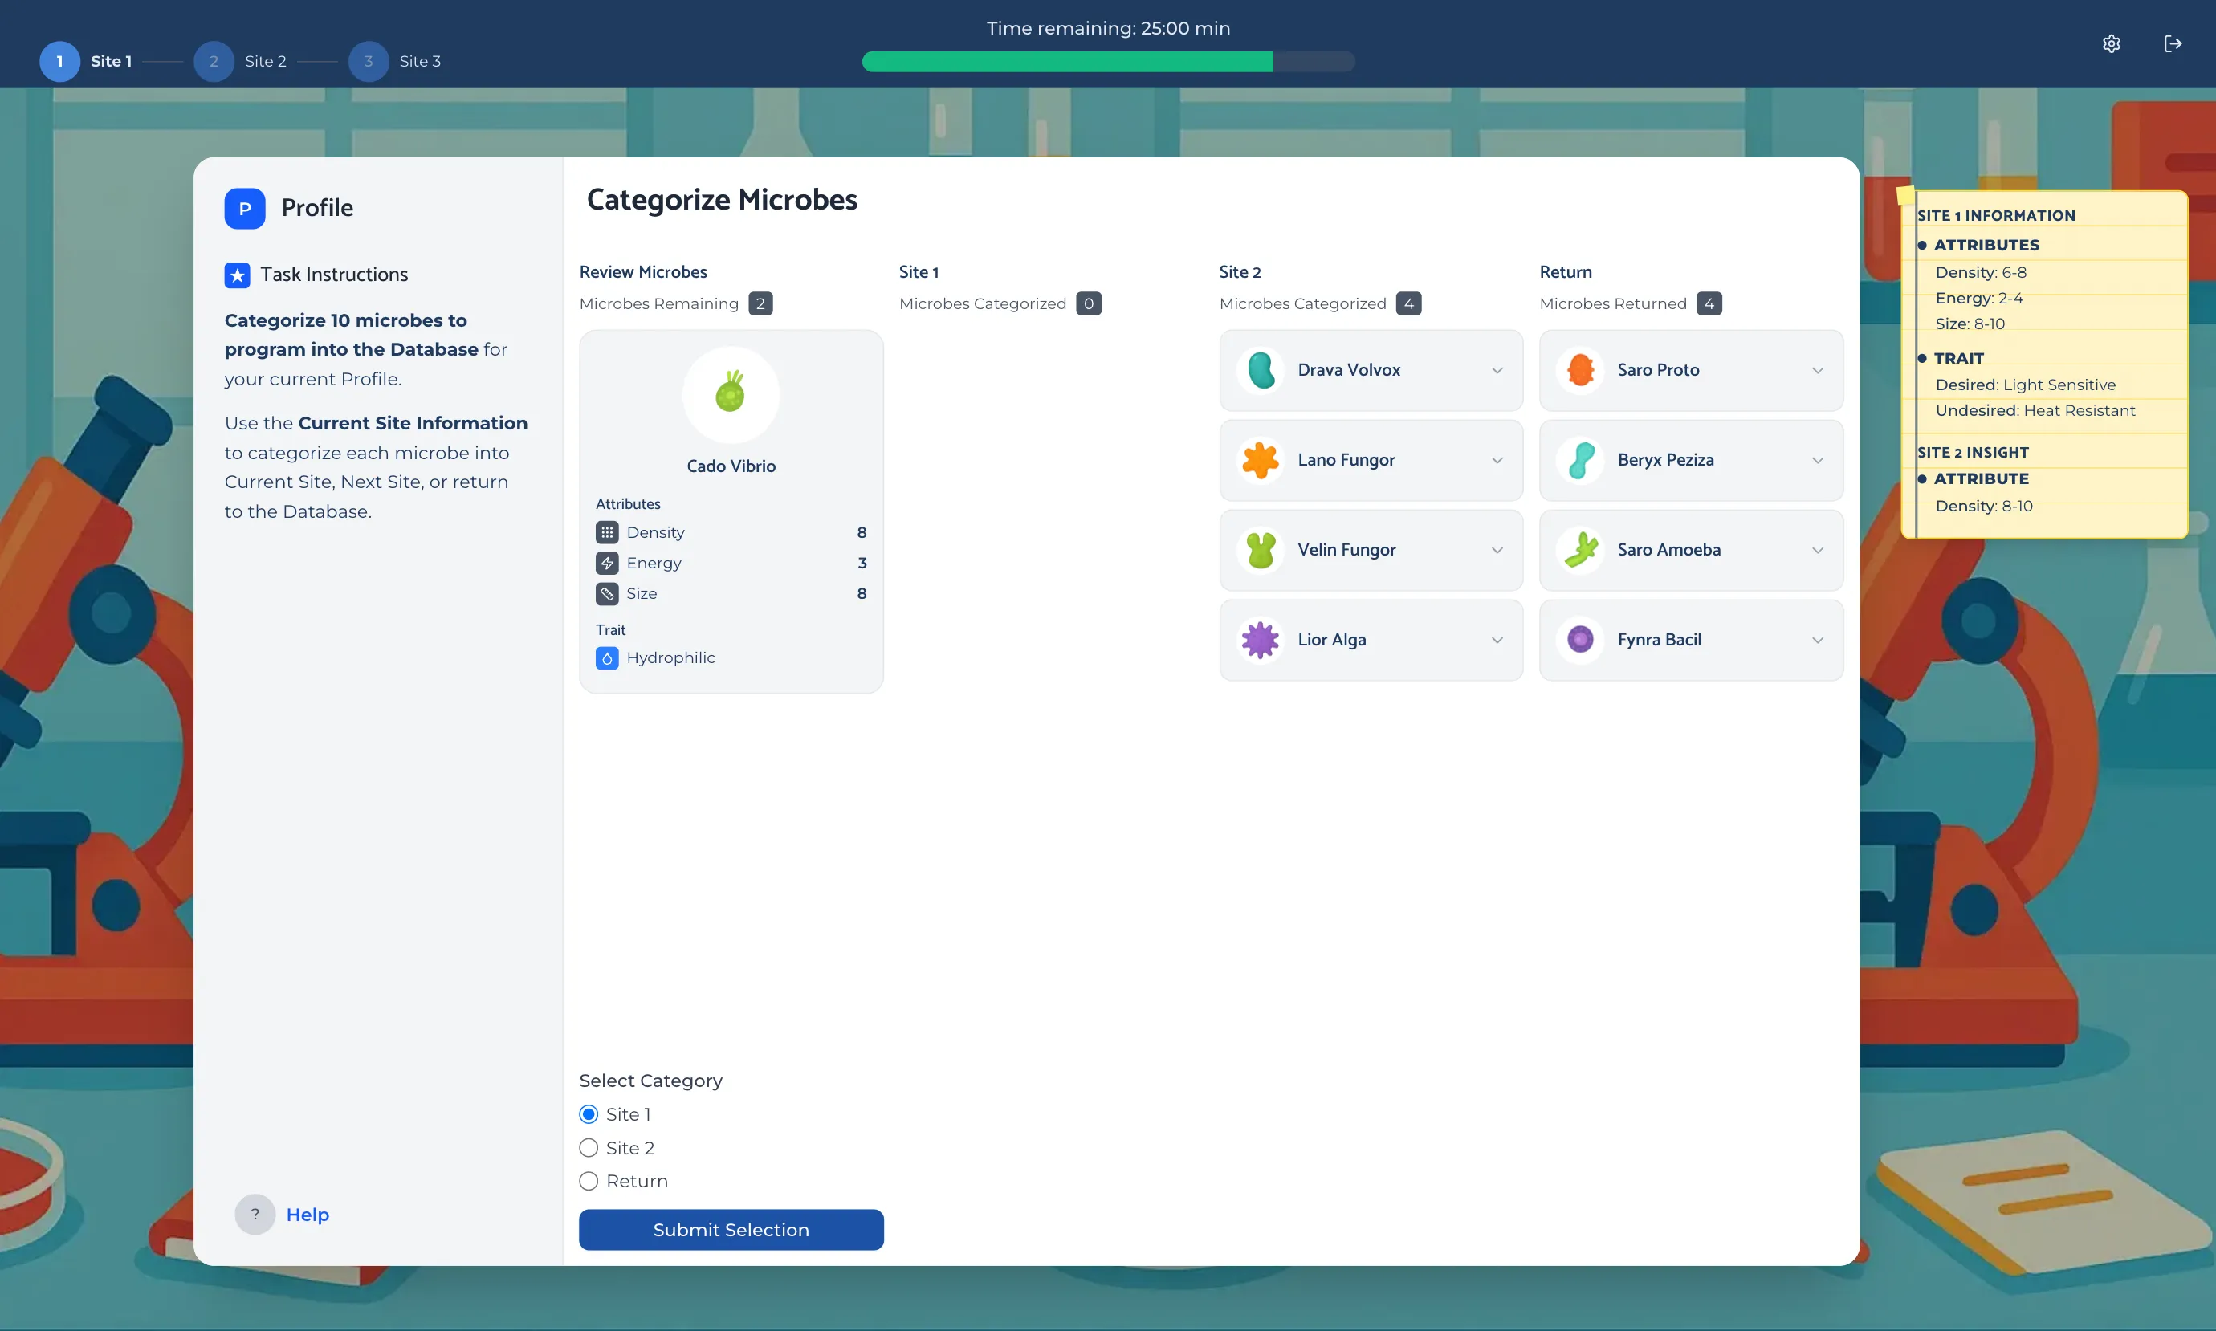This screenshot has height=1331, width=2216.
Task: Click the Hydrophilic water drop icon
Action: (607, 658)
